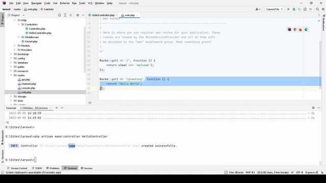Click PHP 8.1 language level in status bar
326x183 pixels.
point(250,172)
